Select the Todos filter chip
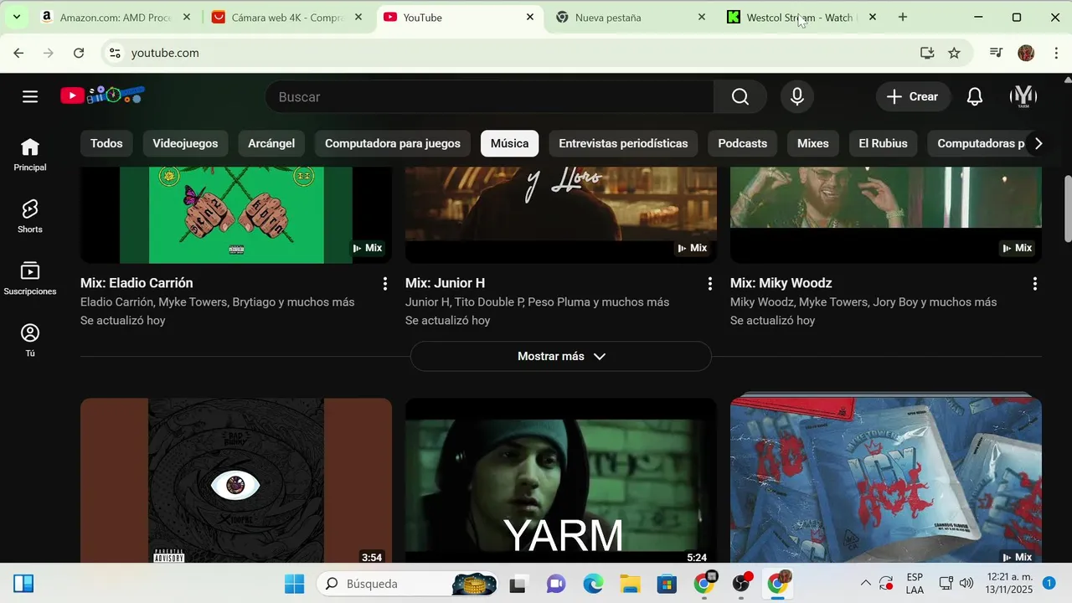Viewport: 1072px width, 603px height. coord(106,143)
